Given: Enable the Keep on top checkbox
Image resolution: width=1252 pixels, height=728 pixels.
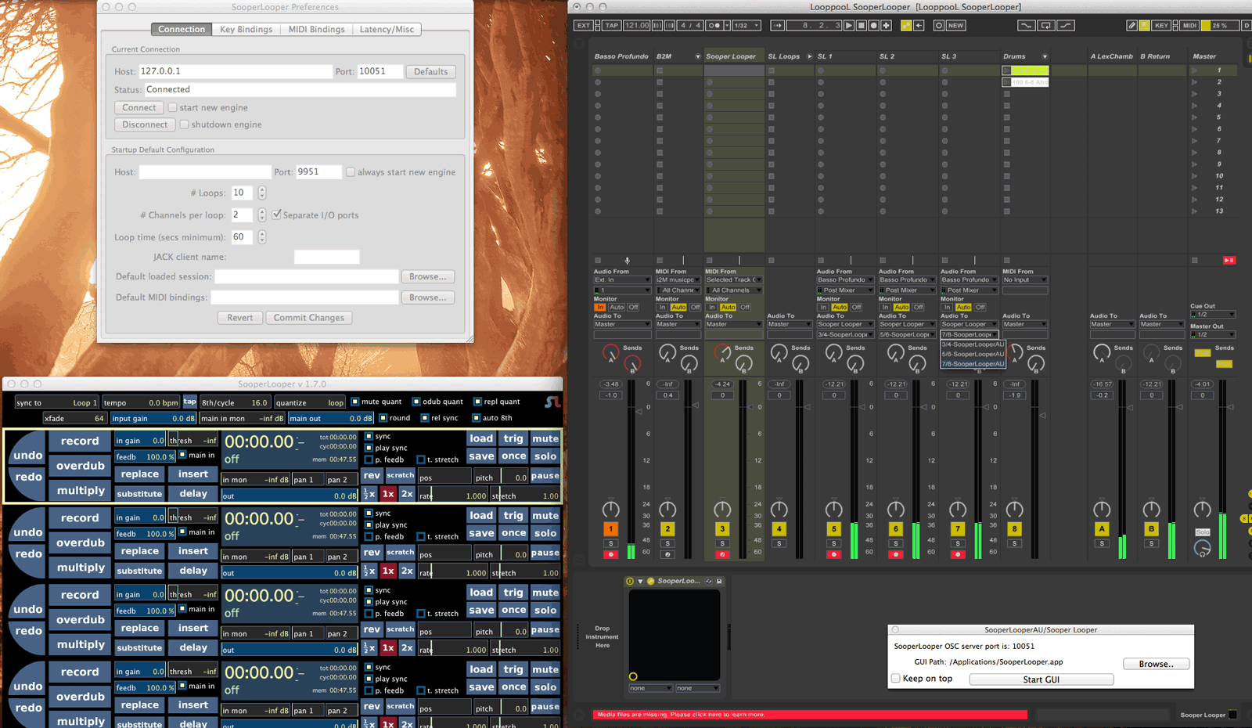Looking at the screenshot, I should coord(896,679).
